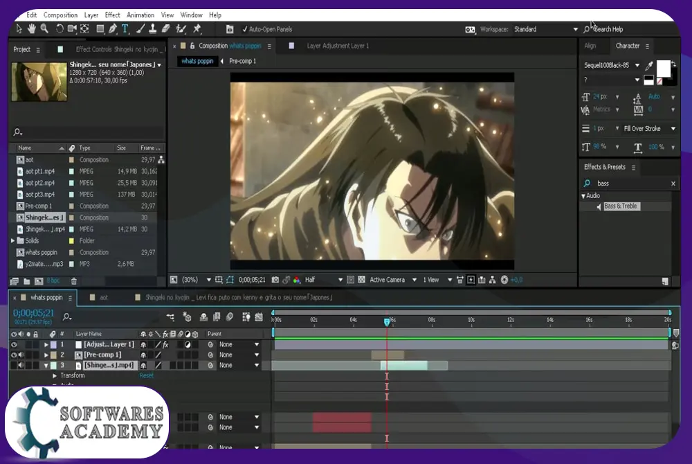692x464 pixels.
Task: Click the lavender label color of layer 1
Action: pos(53,344)
